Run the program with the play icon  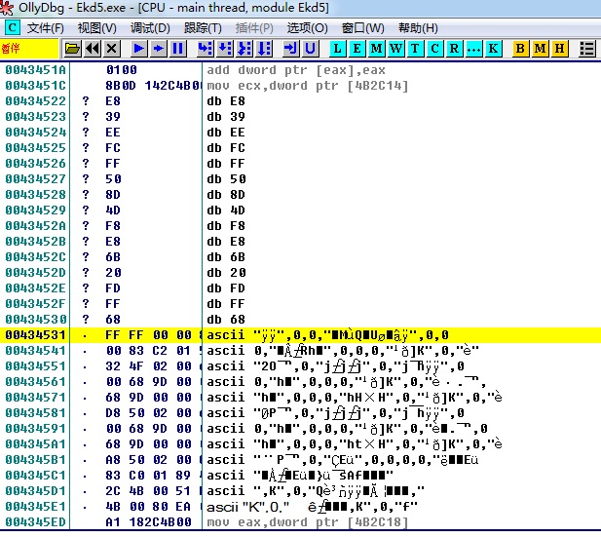[139, 48]
